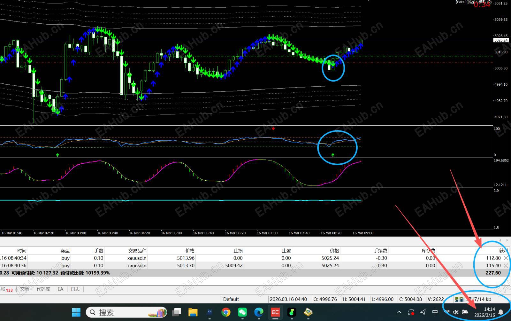
Task: Click the total profit 227.60
Action: 493,273
